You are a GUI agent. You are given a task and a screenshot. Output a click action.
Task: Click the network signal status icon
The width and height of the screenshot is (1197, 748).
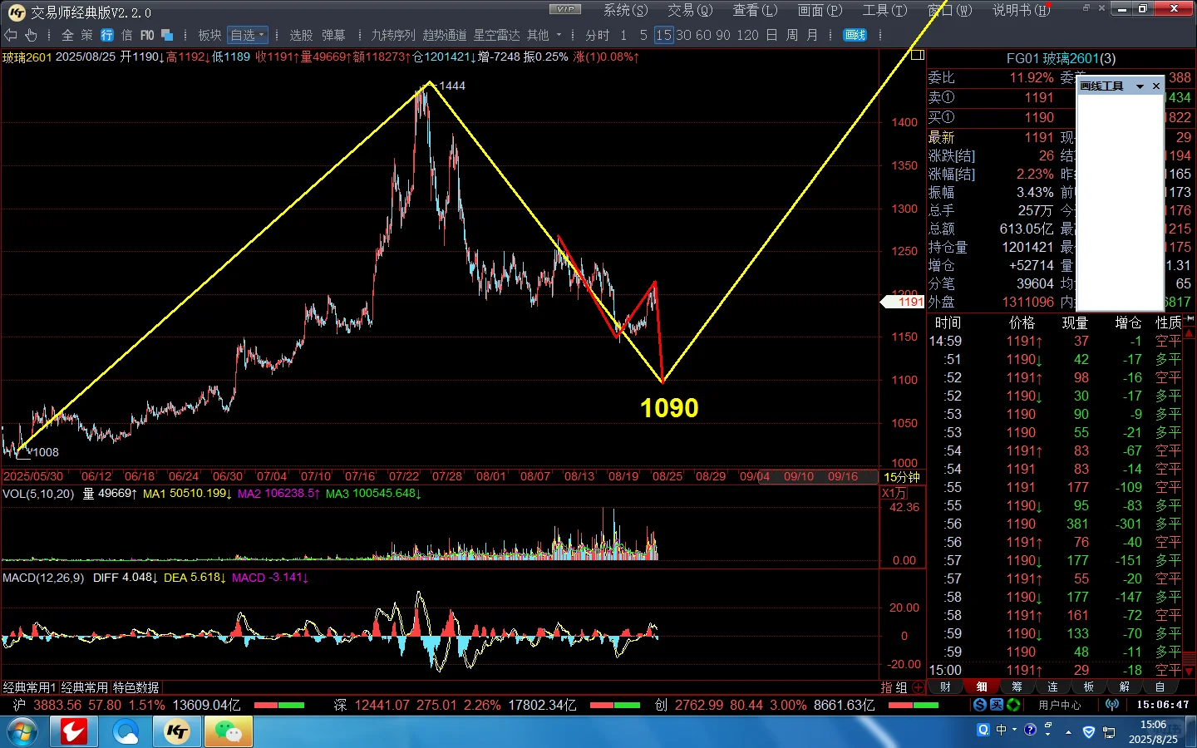point(1112,705)
